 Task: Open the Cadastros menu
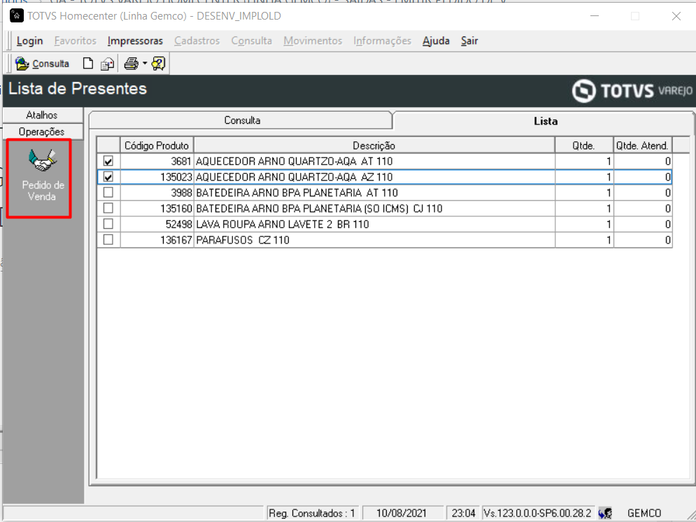point(197,41)
